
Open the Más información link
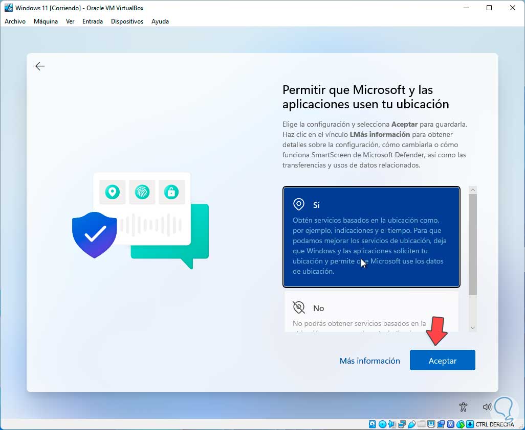click(x=369, y=361)
